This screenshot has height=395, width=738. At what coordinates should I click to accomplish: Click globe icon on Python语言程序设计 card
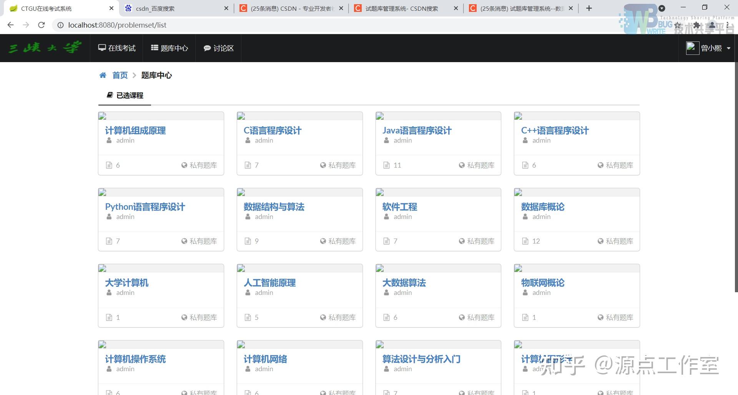click(184, 241)
